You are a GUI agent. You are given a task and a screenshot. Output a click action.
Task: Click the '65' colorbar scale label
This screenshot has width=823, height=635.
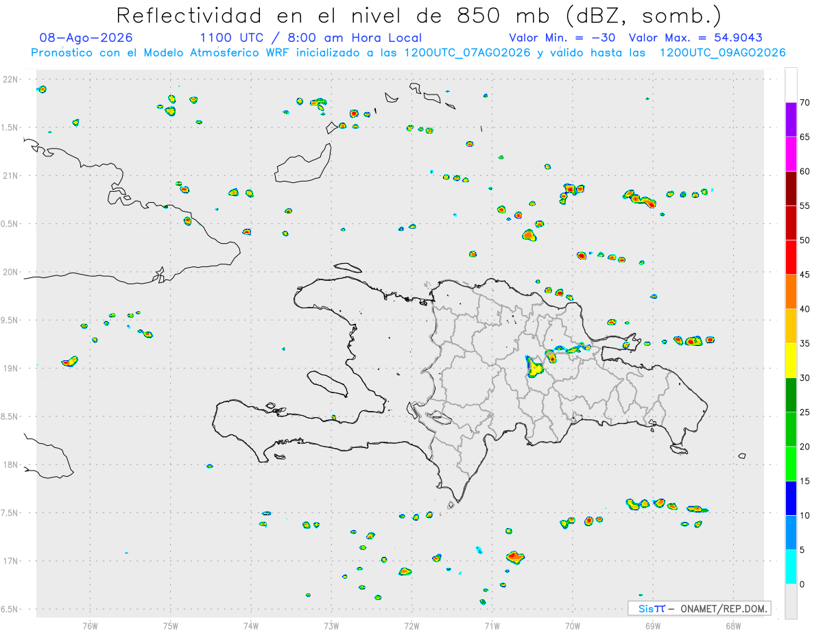[x=805, y=137]
